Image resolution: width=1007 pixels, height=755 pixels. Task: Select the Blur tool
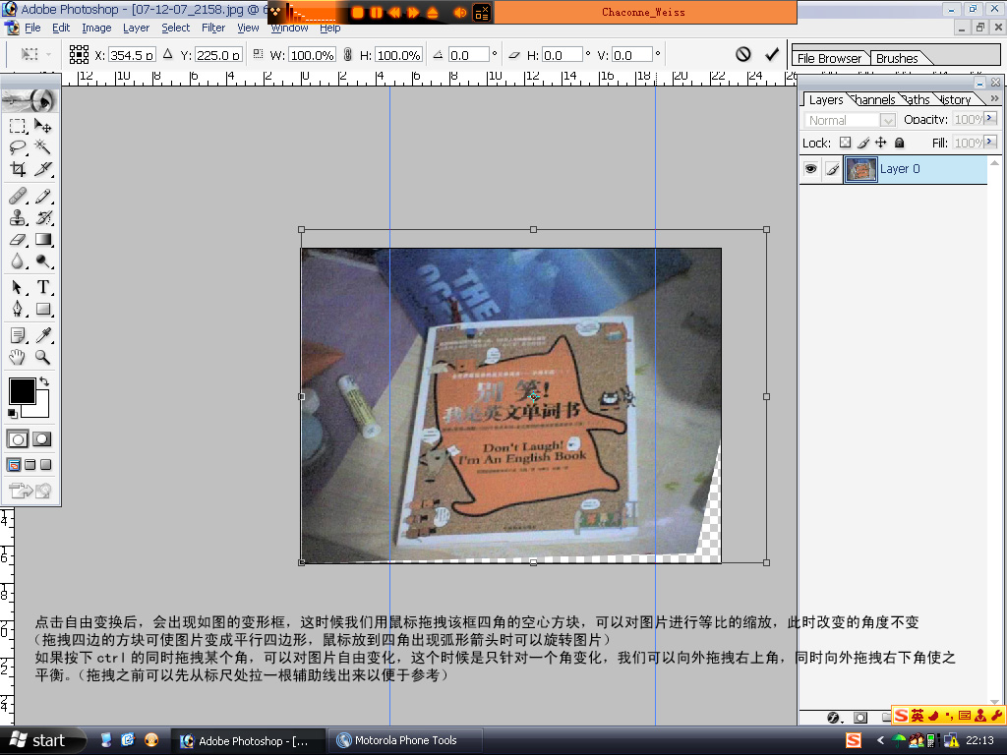point(18,261)
